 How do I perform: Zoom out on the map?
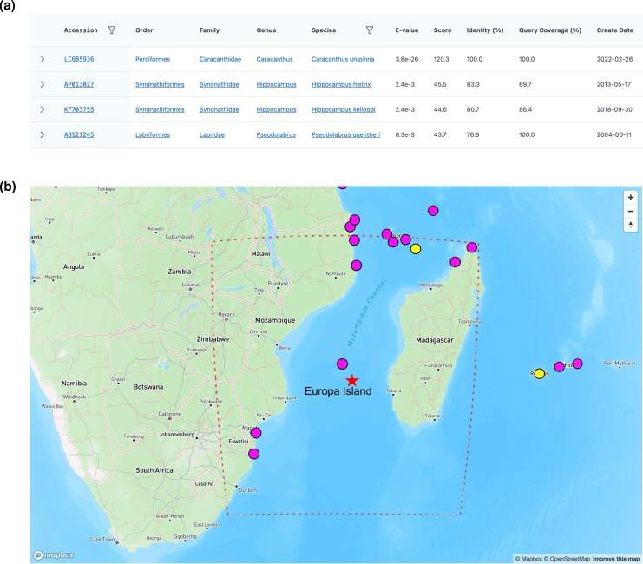pos(630,211)
